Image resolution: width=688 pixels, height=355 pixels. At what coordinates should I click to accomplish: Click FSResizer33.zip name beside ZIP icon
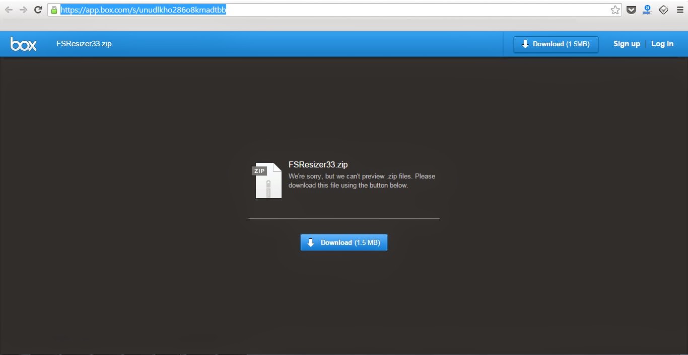(318, 164)
